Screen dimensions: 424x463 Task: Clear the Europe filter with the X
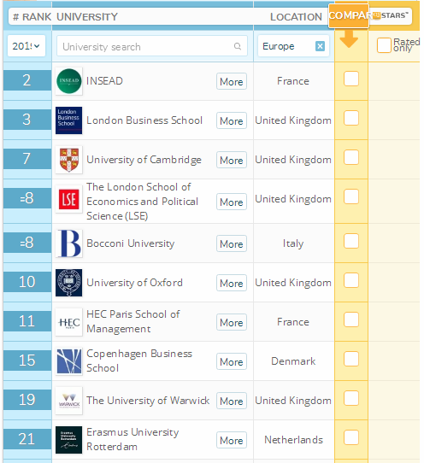point(320,46)
